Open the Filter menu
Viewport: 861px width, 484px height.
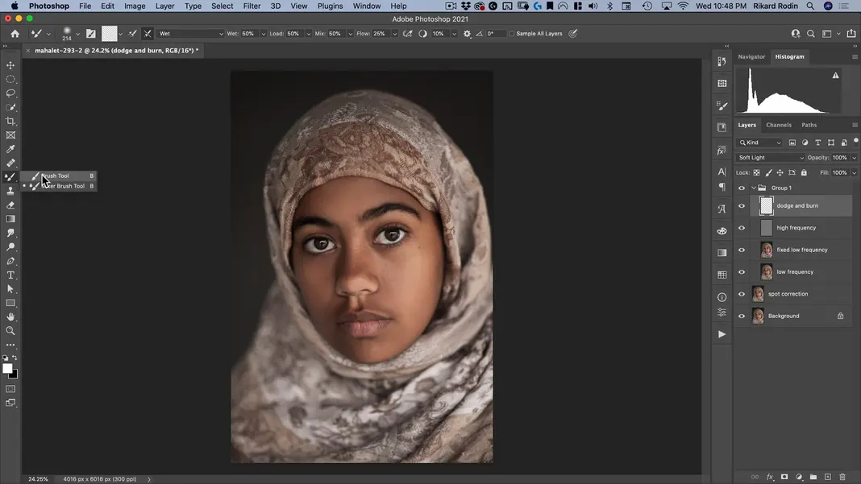252,6
